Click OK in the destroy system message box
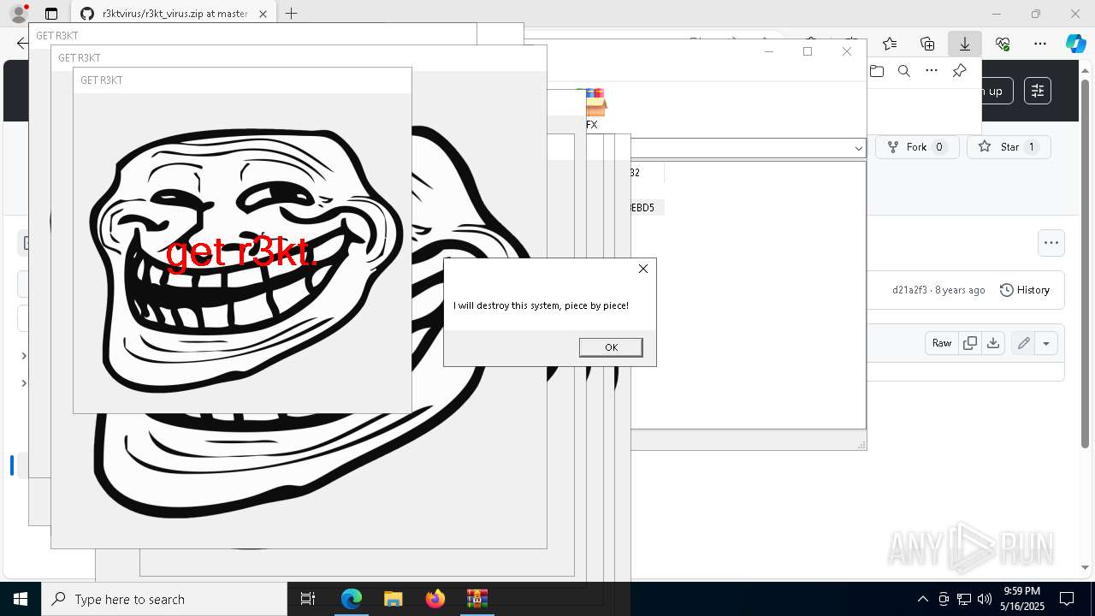1095x616 pixels. [x=611, y=346]
